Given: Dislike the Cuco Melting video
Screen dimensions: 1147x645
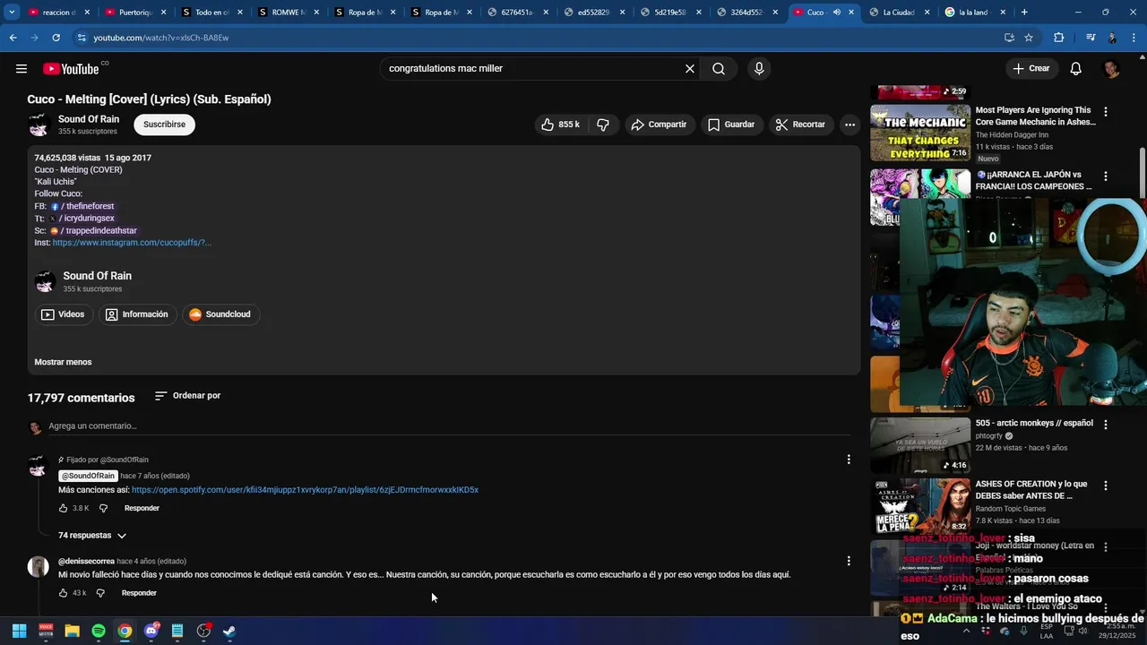Looking at the screenshot, I should (603, 125).
